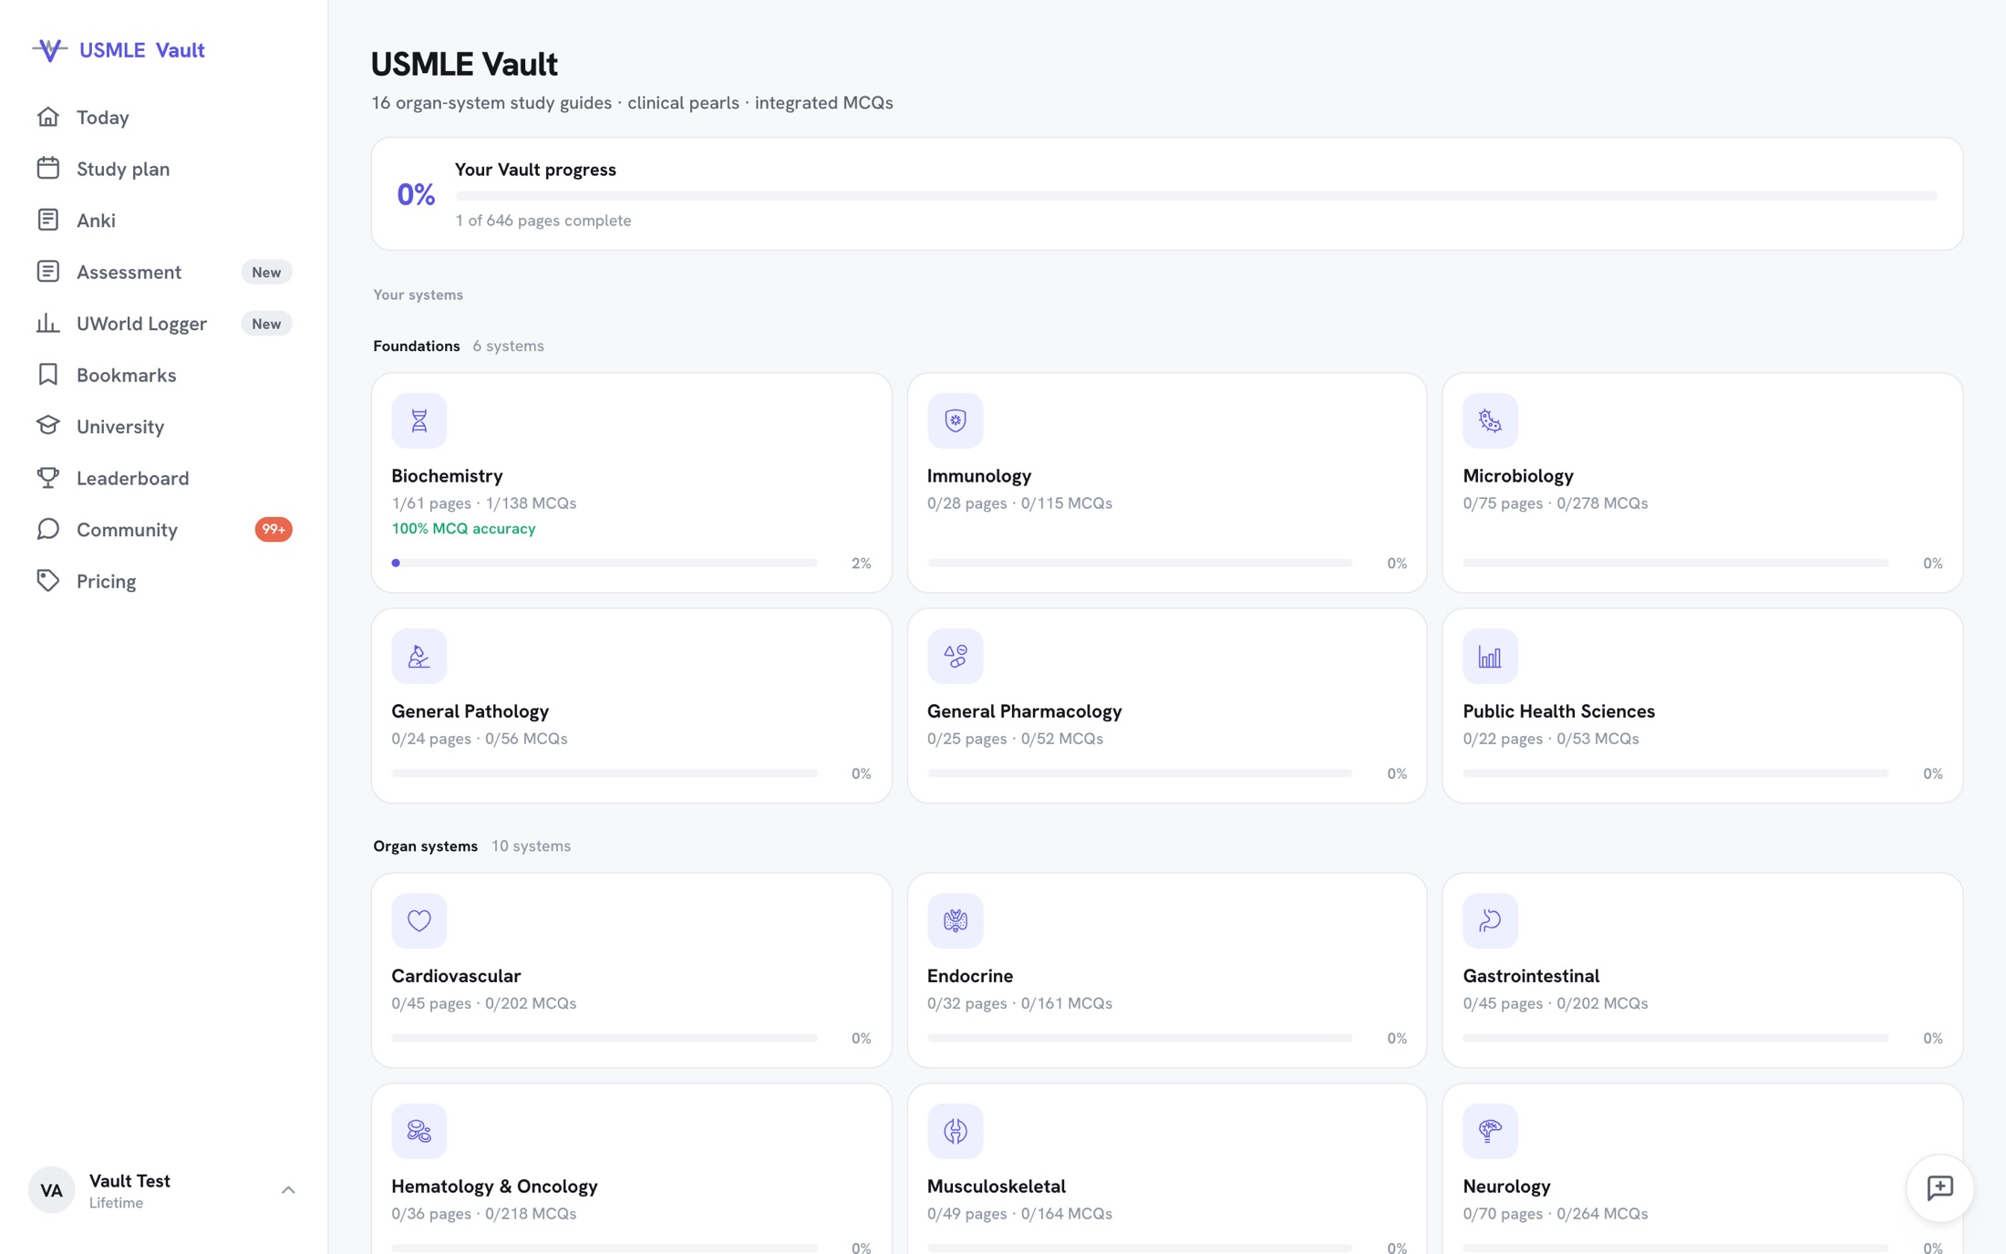Viewport: 2006px width, 1254px height.
Task: Click the New badge beside UWorld Logger
Action: pyautogui.click(x=266, y=323)
